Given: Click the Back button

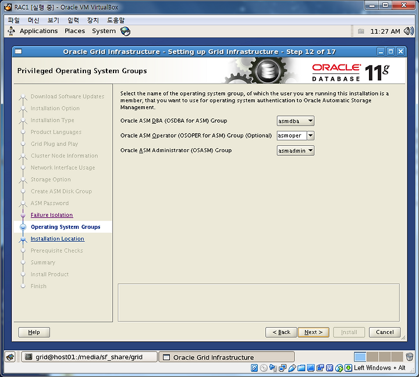Looking at the screenshot, I should click(x=281, y=332).
